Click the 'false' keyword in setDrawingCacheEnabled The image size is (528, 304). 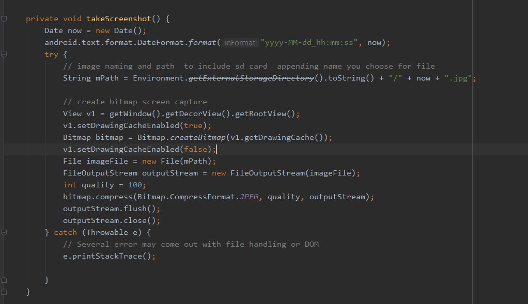pyautogui.click(x=195, y=149)
